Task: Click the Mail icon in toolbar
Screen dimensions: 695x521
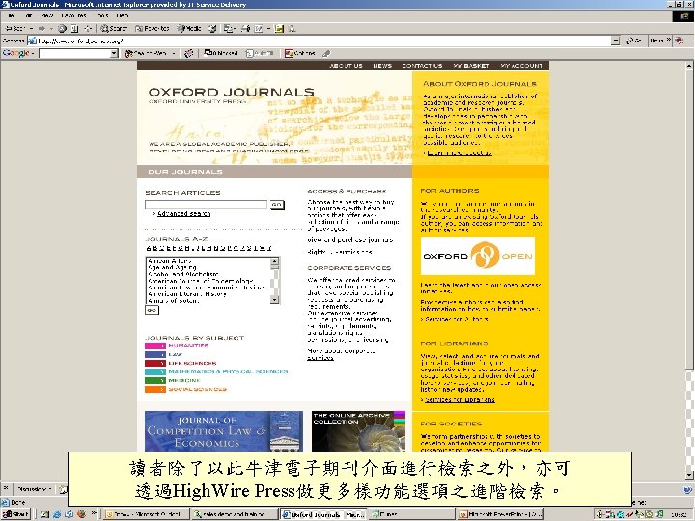Action: [228, 28]
